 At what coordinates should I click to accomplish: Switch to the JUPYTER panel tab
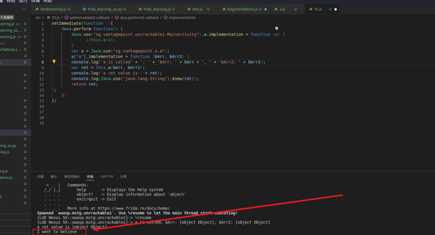click(x=107, y=177)
